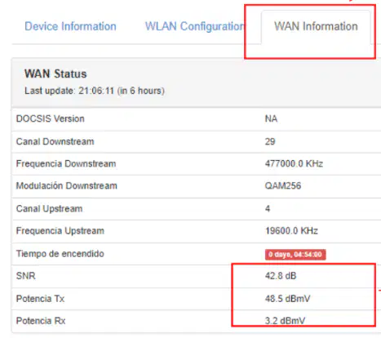Open the Device Information tab

[x=70, y=26]
